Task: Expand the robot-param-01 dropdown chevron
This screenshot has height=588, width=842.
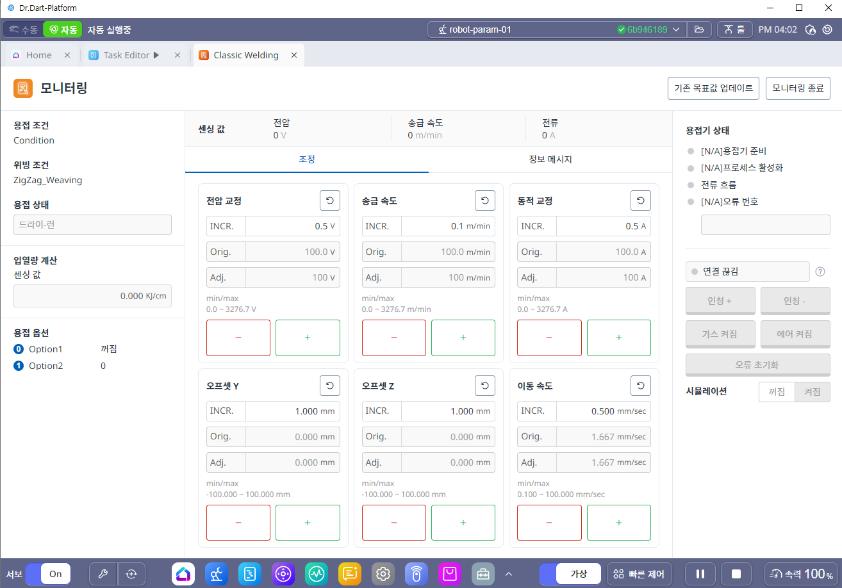Action: pyautogui.click(x=676, y=29)
